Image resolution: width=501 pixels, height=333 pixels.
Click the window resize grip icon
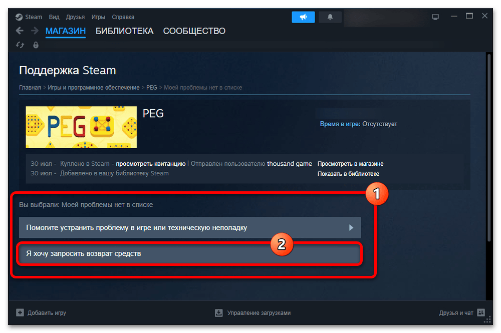click(x=487, y=320)
